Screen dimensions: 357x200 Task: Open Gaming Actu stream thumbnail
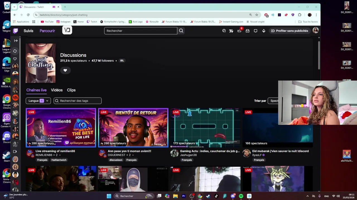click(x=205, y=127)
